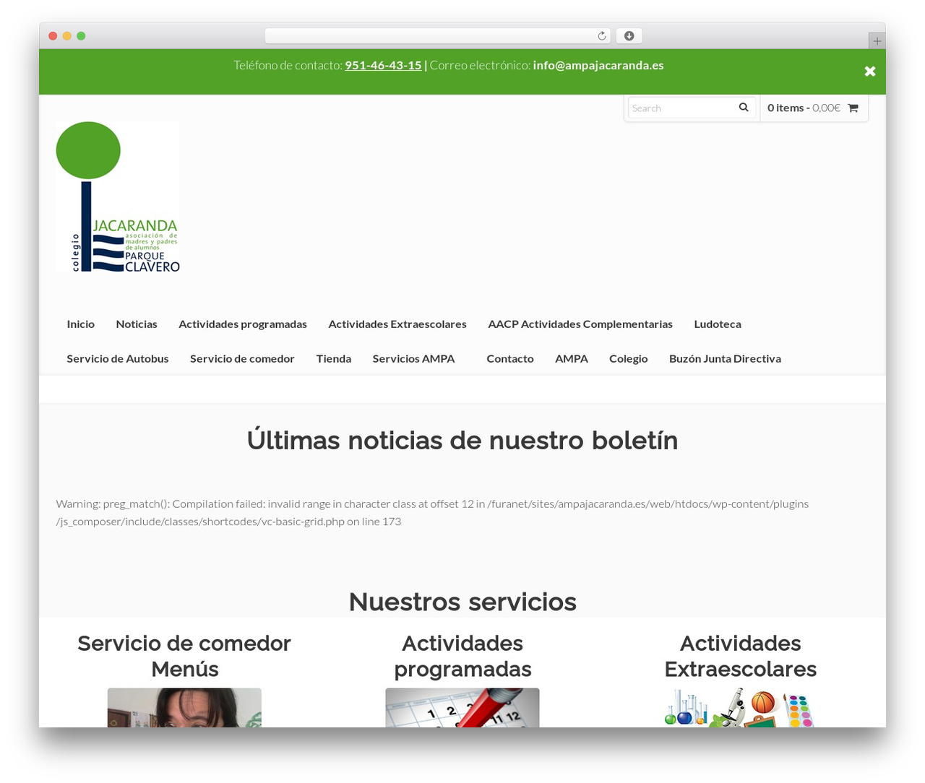This screenshot has width=925, height=783.
Task: Visit the Tienda shop
Action: pyautogui.click(x=334, y=359)
